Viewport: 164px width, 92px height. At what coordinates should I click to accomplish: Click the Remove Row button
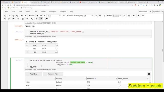53,74
